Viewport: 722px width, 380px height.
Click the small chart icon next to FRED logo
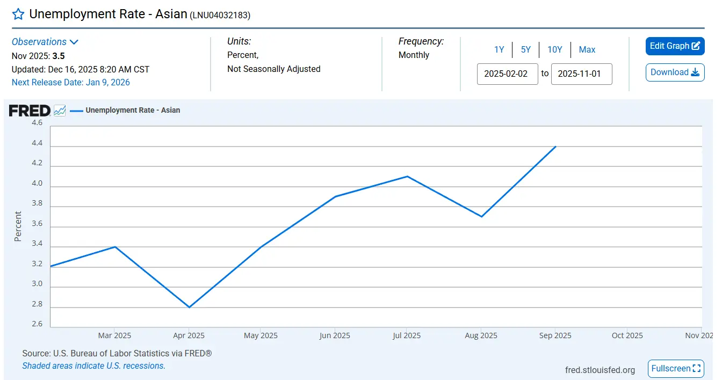60,111
